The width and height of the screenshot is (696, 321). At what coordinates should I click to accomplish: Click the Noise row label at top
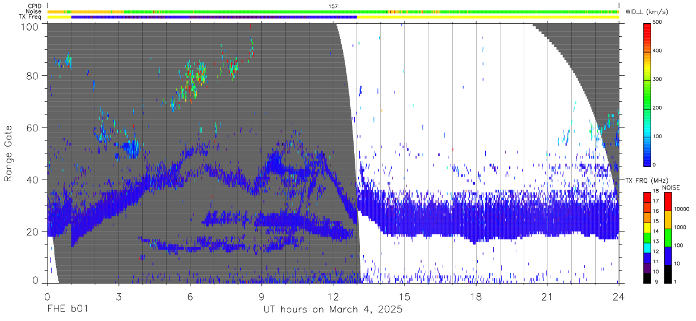[34, 11]
